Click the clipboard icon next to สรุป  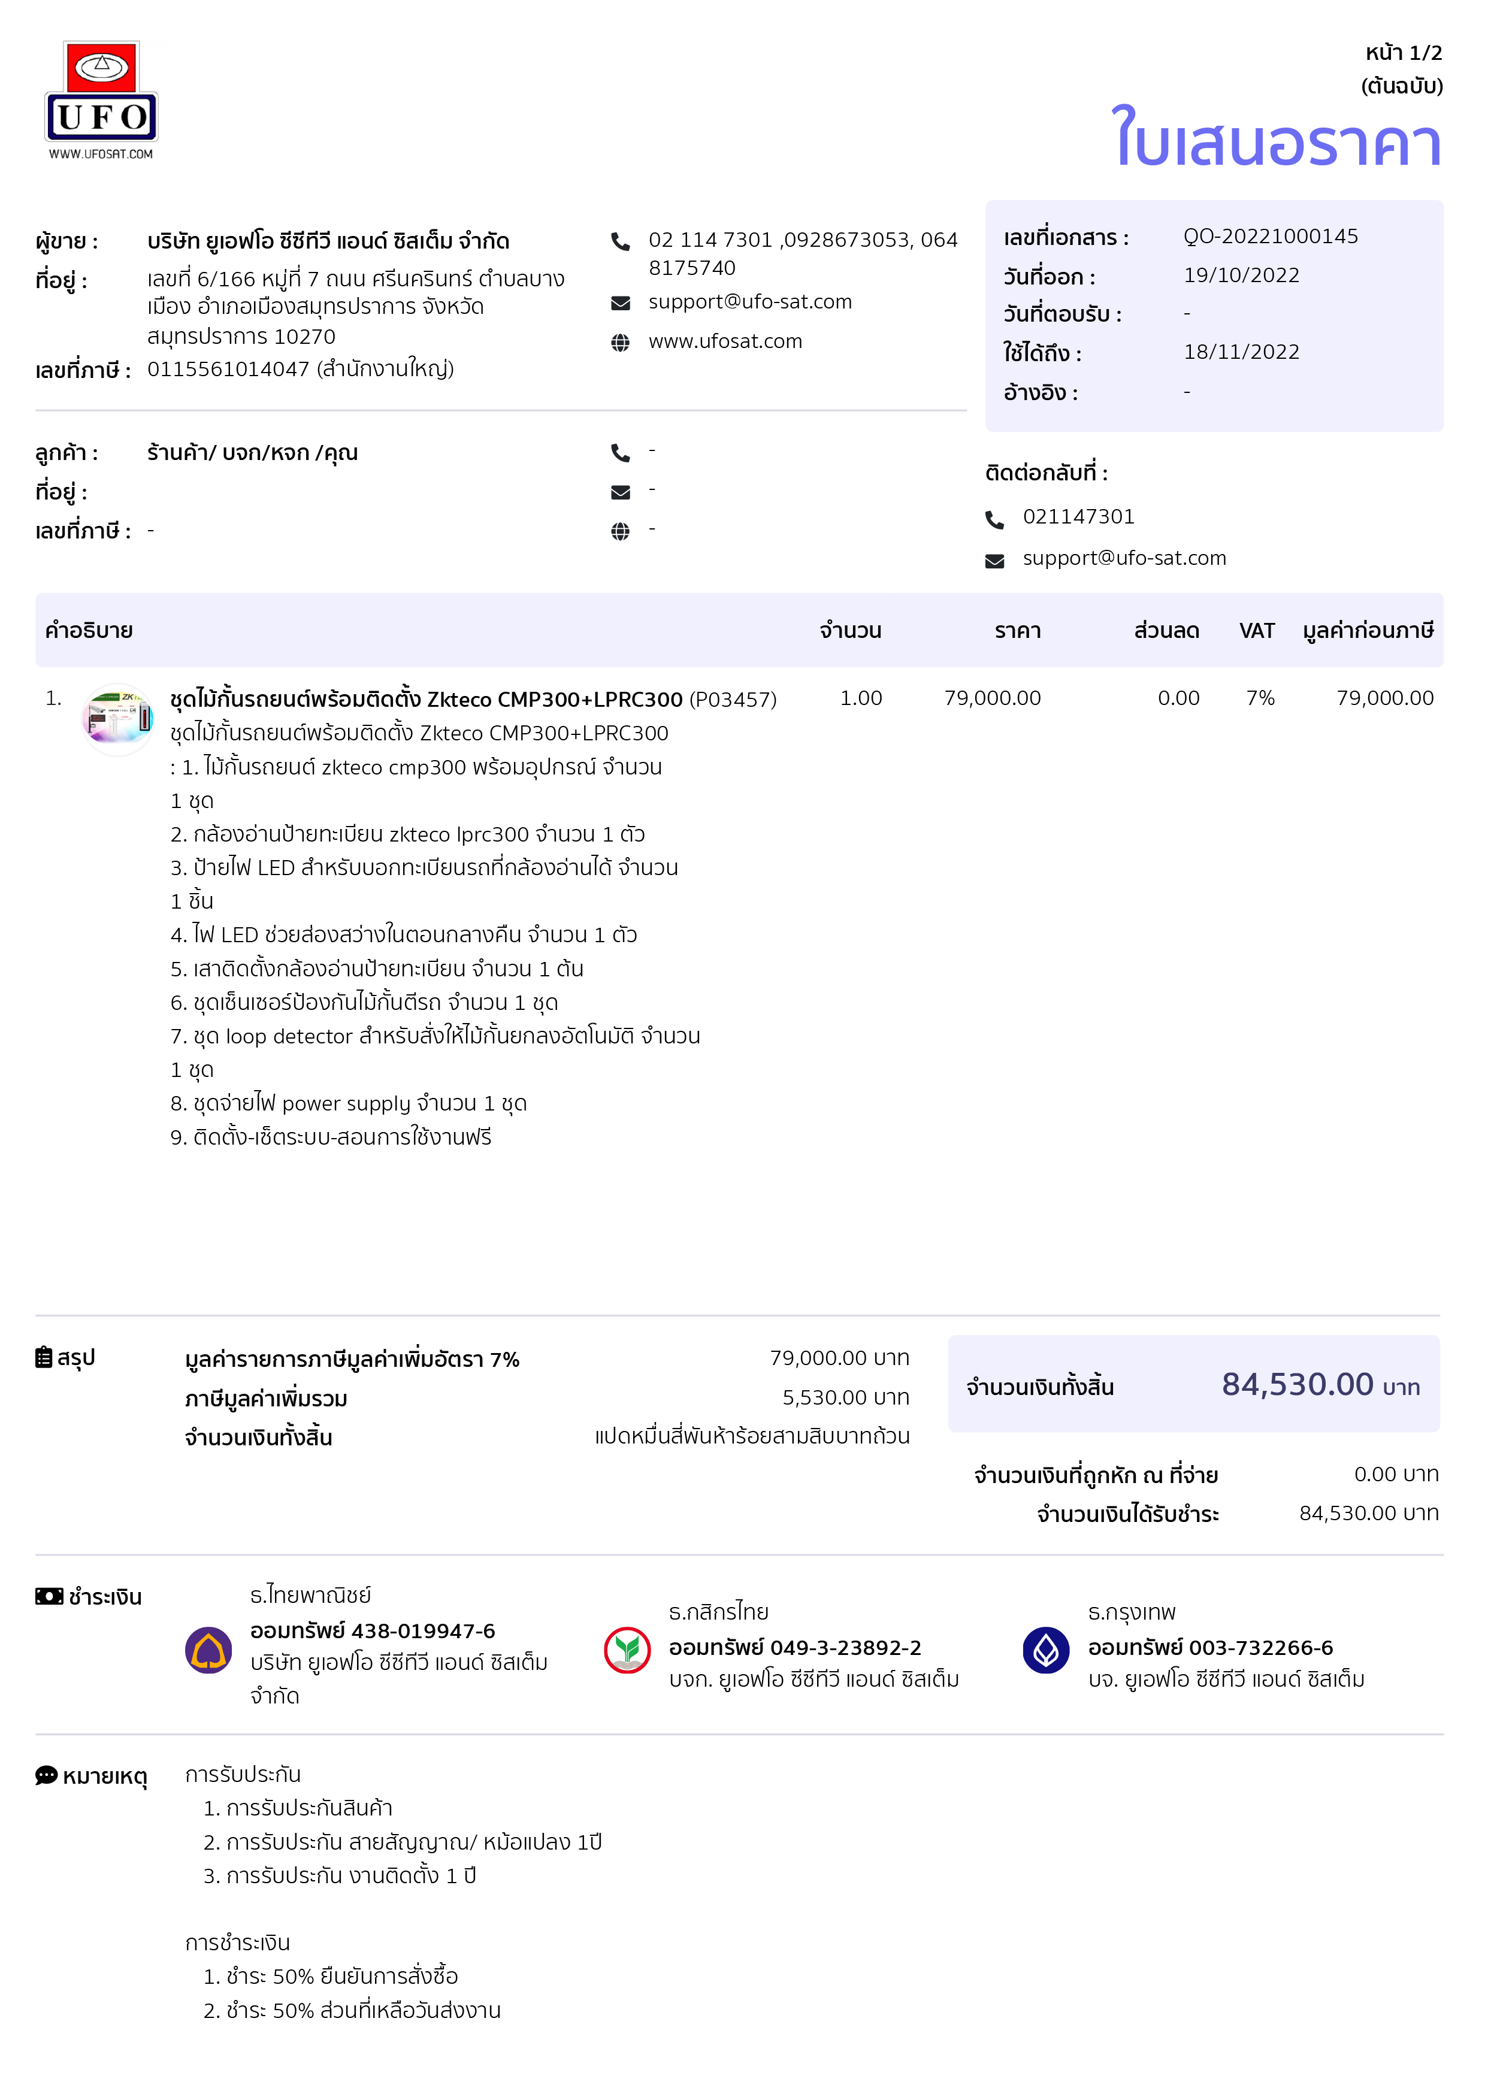click(44, 1357)
